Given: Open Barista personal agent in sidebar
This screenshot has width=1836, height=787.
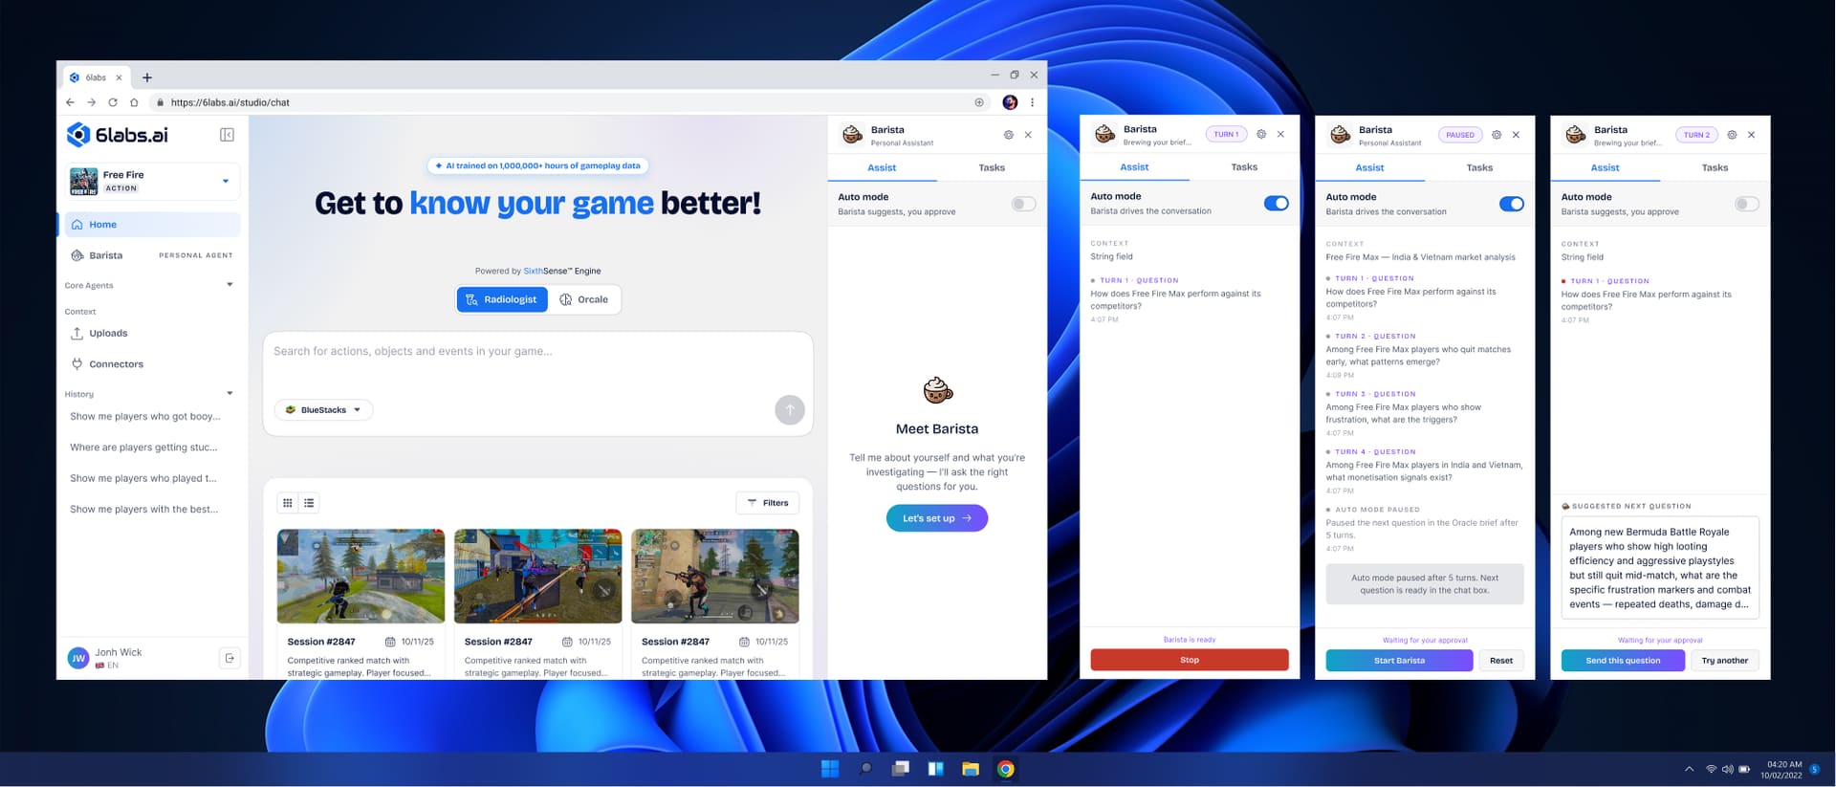Looking at the screenshot, I should click(x=151, y=255).
